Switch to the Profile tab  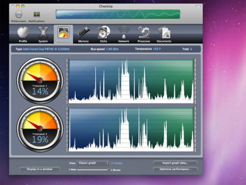pos(23,34)
